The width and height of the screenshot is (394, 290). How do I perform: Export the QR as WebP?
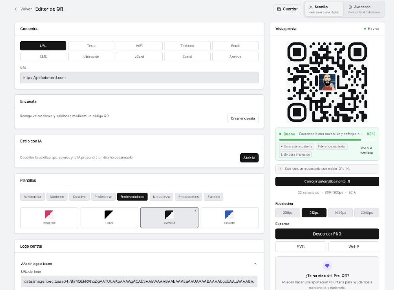click(354, 247)
